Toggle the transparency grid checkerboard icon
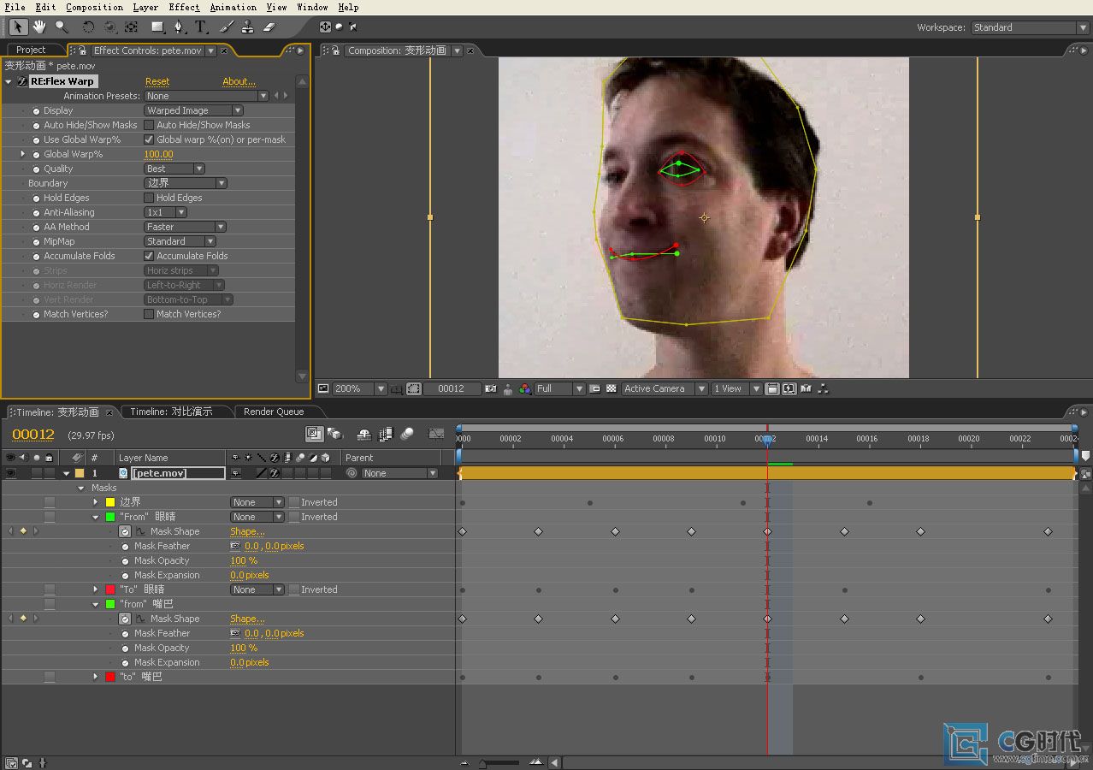This screenshot has height=770, width=1093. (611, 388)
